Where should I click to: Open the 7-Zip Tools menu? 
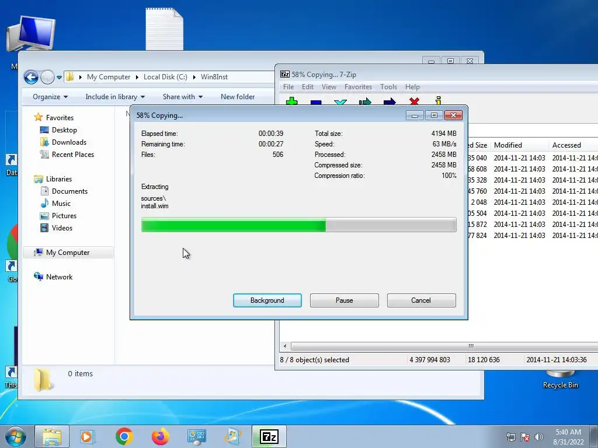point(388,87)
